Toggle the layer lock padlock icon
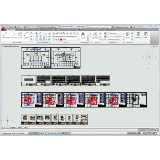Image resolution: width=160 pixels, height=160 pixels. pyautogui.click(x=58, y=40)
